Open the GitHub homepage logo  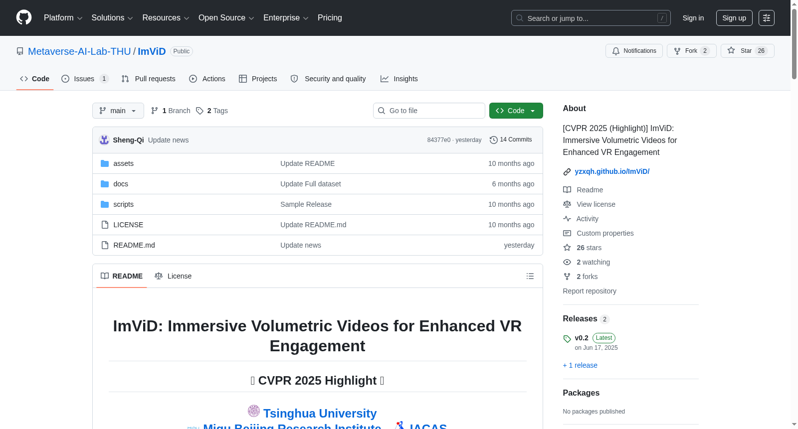click(x=24, y=18)
